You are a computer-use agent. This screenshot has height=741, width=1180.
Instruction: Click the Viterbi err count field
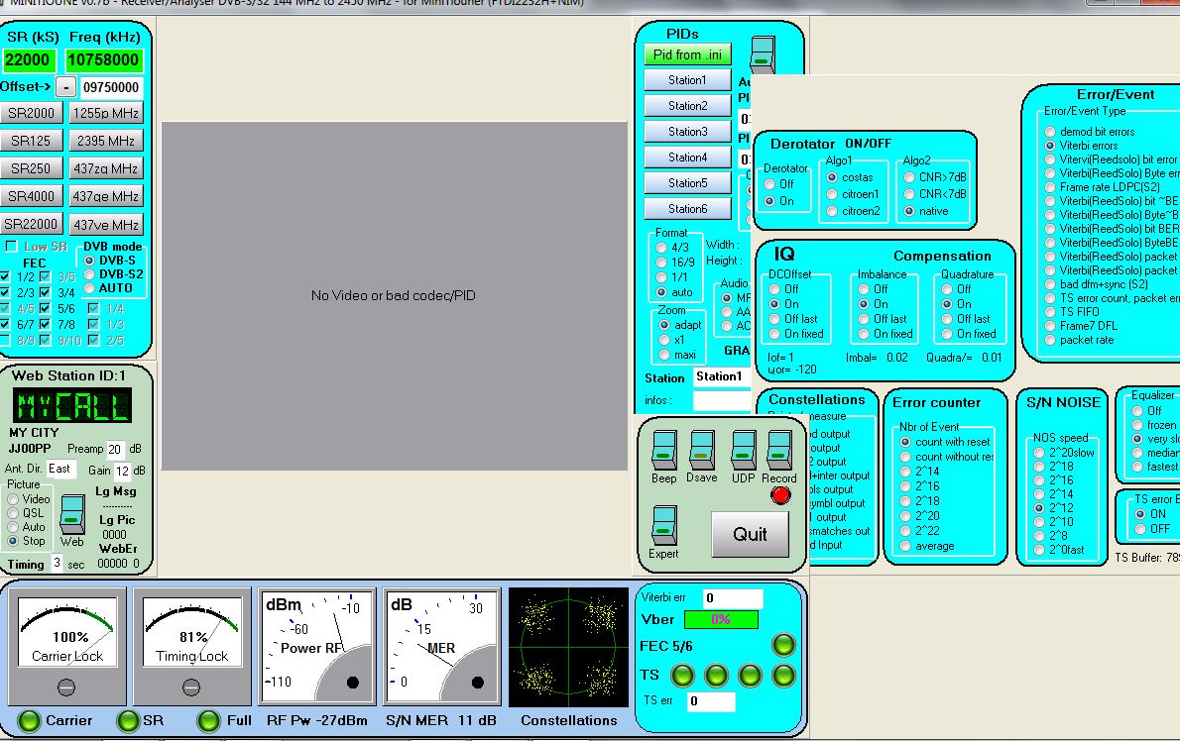click(732, 598)
